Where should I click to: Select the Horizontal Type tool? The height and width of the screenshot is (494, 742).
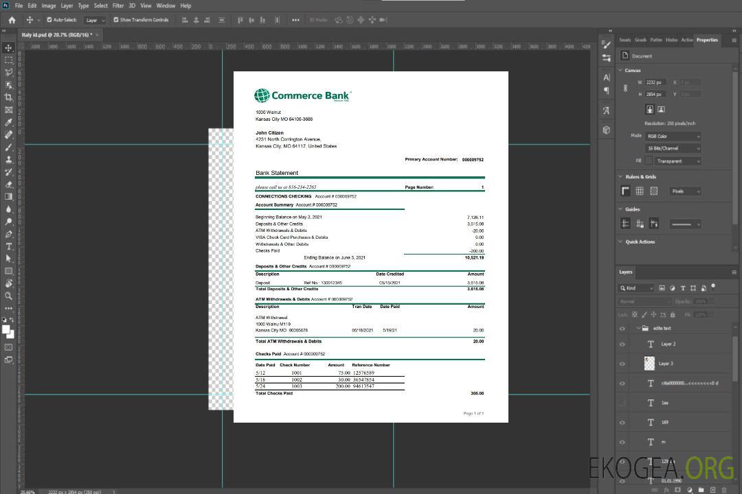[8, 246]
